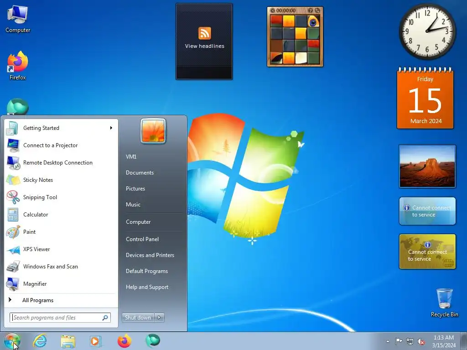
Task: Open the Magnifier icon
Action: tap(12, 283)
